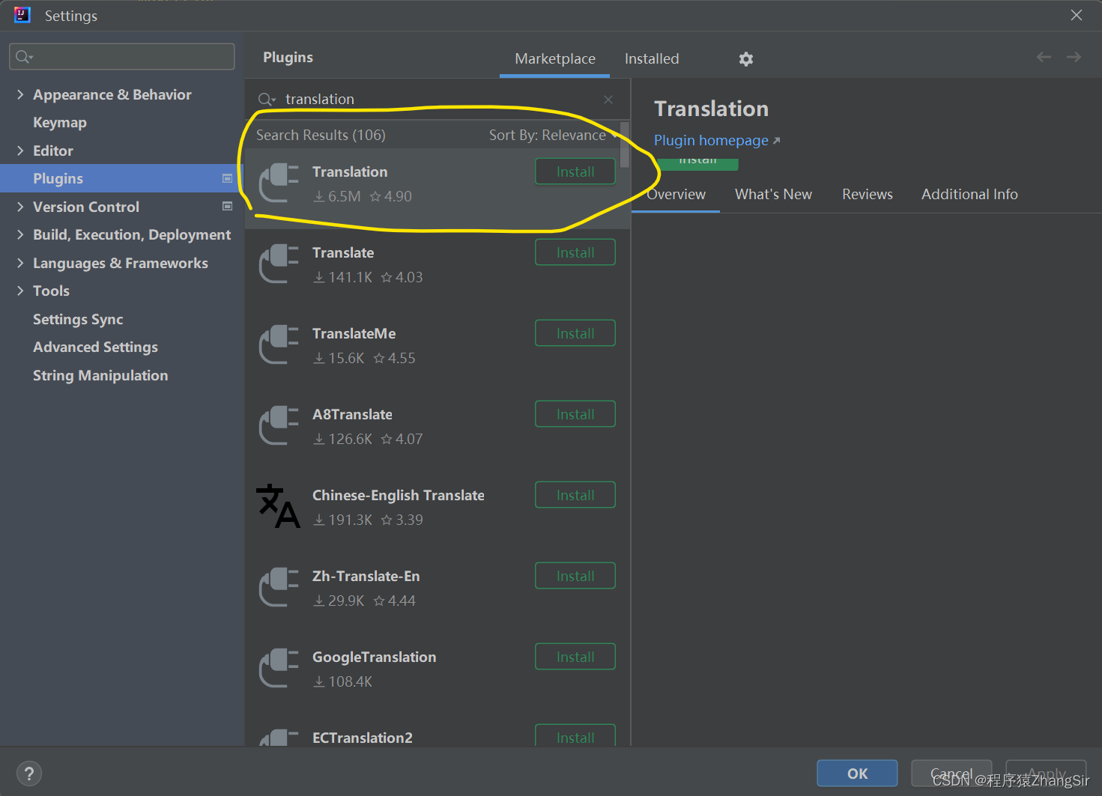The image size is (1102, 796).
Task: Select the GoogleTranslation entry name
Action: pos(374,657)
